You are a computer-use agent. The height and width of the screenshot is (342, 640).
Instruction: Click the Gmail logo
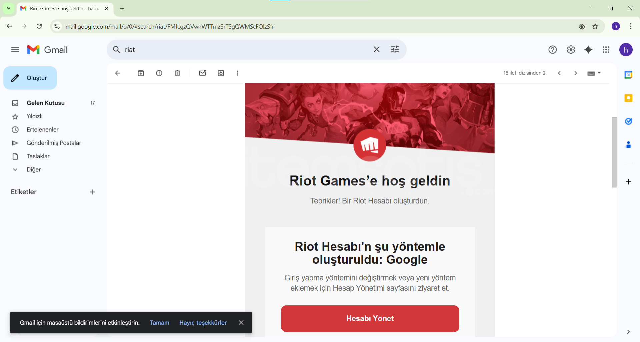[47, 50]
